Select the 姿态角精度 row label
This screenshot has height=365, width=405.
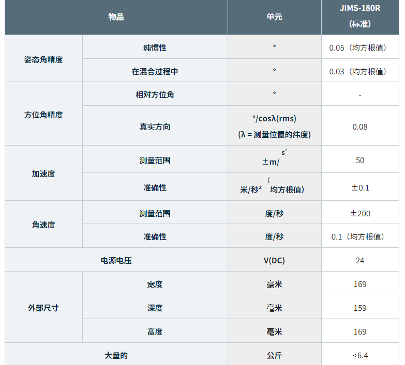point(43,58)
